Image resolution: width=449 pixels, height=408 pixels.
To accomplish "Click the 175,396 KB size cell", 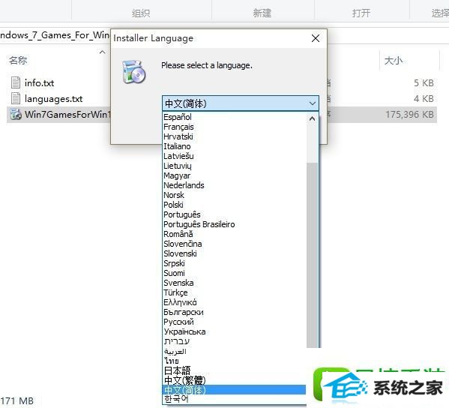I will point(409,115).
